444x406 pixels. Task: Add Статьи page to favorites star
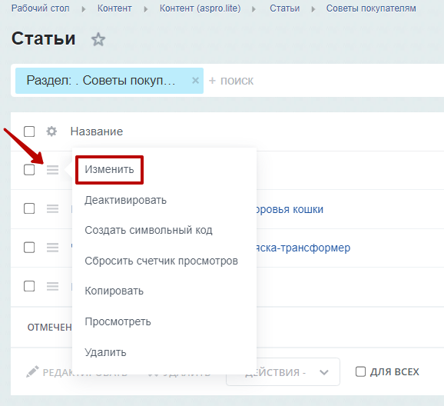click(98, 39)
